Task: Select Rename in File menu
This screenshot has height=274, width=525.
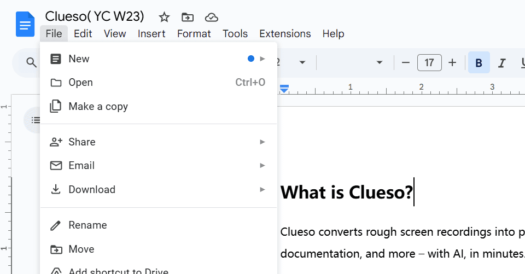Action: tap(159, 225)
